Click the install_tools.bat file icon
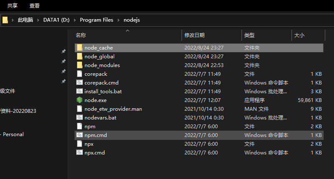This screenshot has width=334, height=179. coord(80,91)
